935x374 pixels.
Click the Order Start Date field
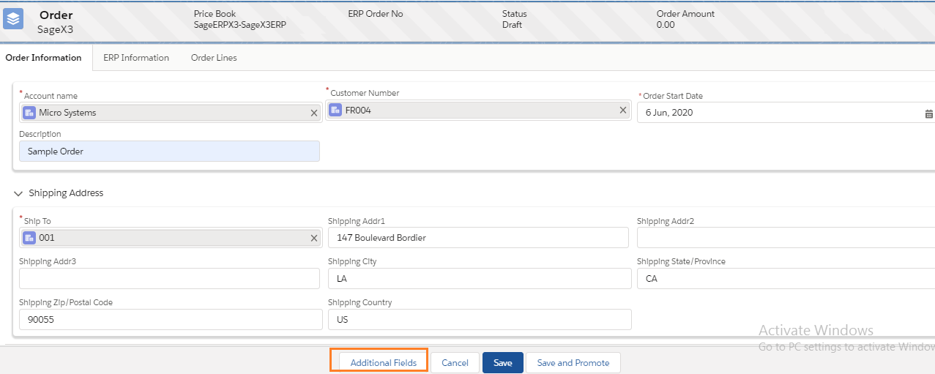(786, 113)
